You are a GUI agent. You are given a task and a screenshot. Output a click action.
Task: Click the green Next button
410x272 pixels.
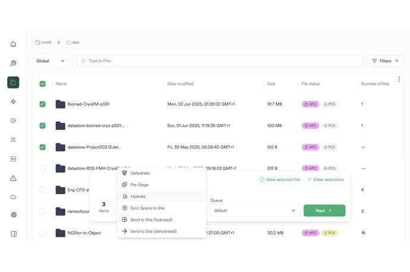tap(324, 210)
